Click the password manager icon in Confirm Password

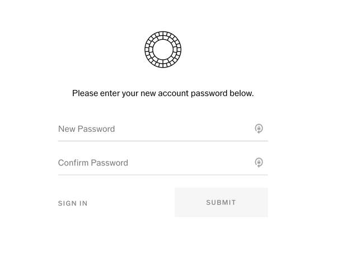click(259, 163)
